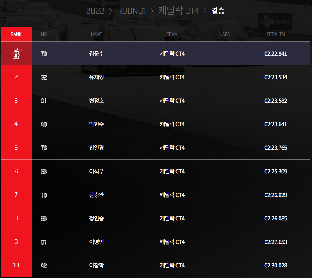
Task: Click total time 02:22.841
Action: 276,53
